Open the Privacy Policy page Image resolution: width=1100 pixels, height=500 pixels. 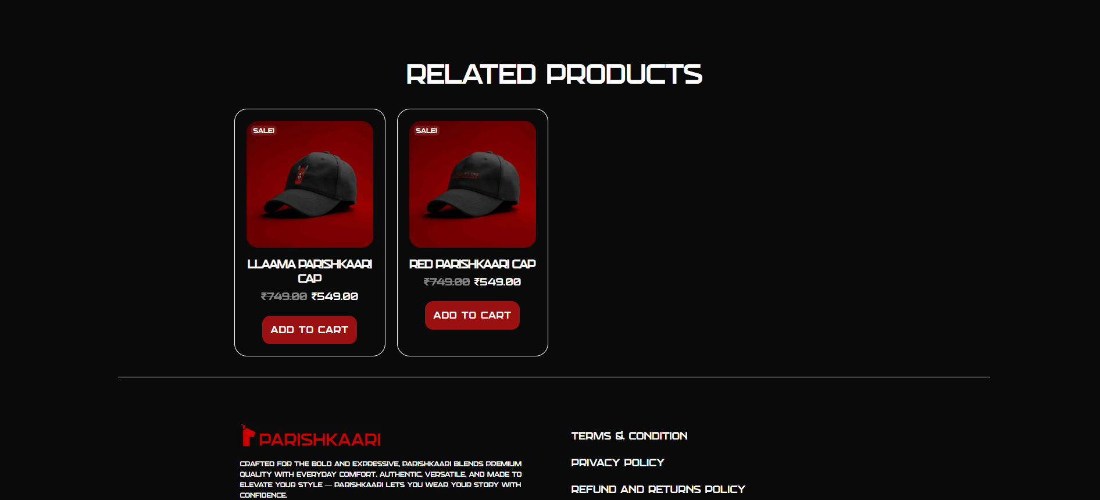(617, 463)
